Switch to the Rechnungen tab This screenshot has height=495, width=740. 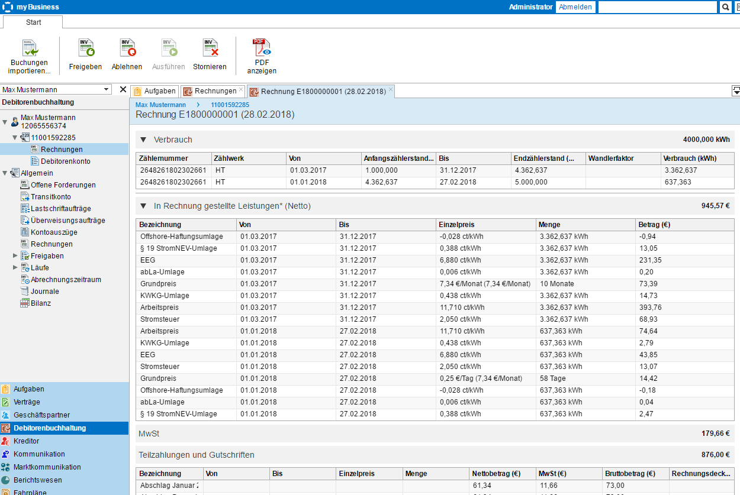tap(215, 91)
